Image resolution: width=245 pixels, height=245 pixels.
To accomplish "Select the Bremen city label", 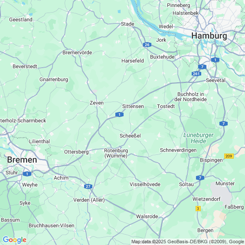I will (22, 160).
